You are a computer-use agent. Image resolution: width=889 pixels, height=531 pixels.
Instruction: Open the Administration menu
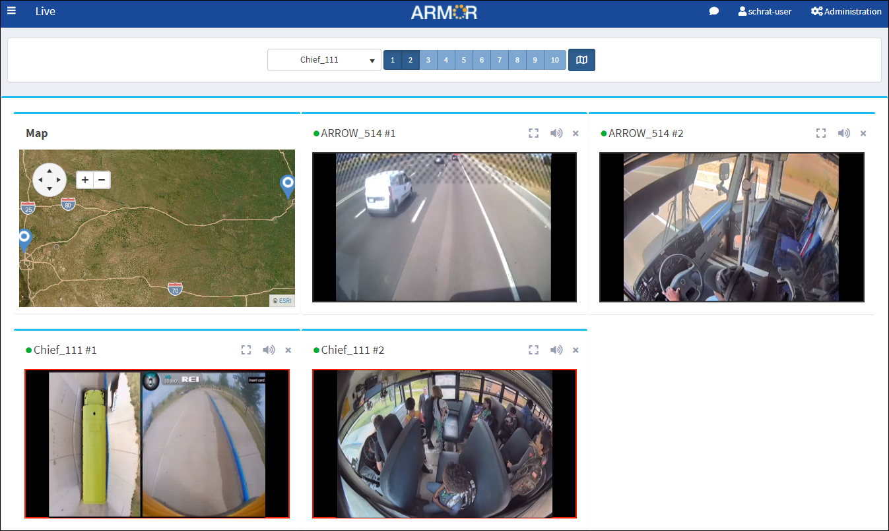846,11
